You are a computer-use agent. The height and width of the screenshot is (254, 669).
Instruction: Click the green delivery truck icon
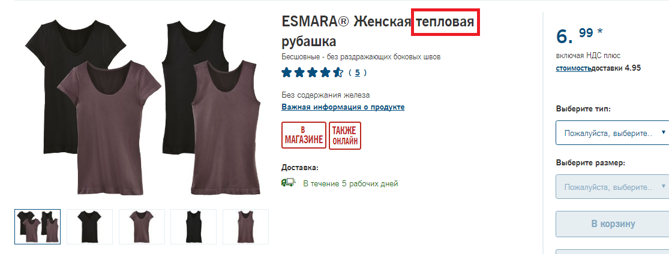pyautogui.click(x=289, y=182)
